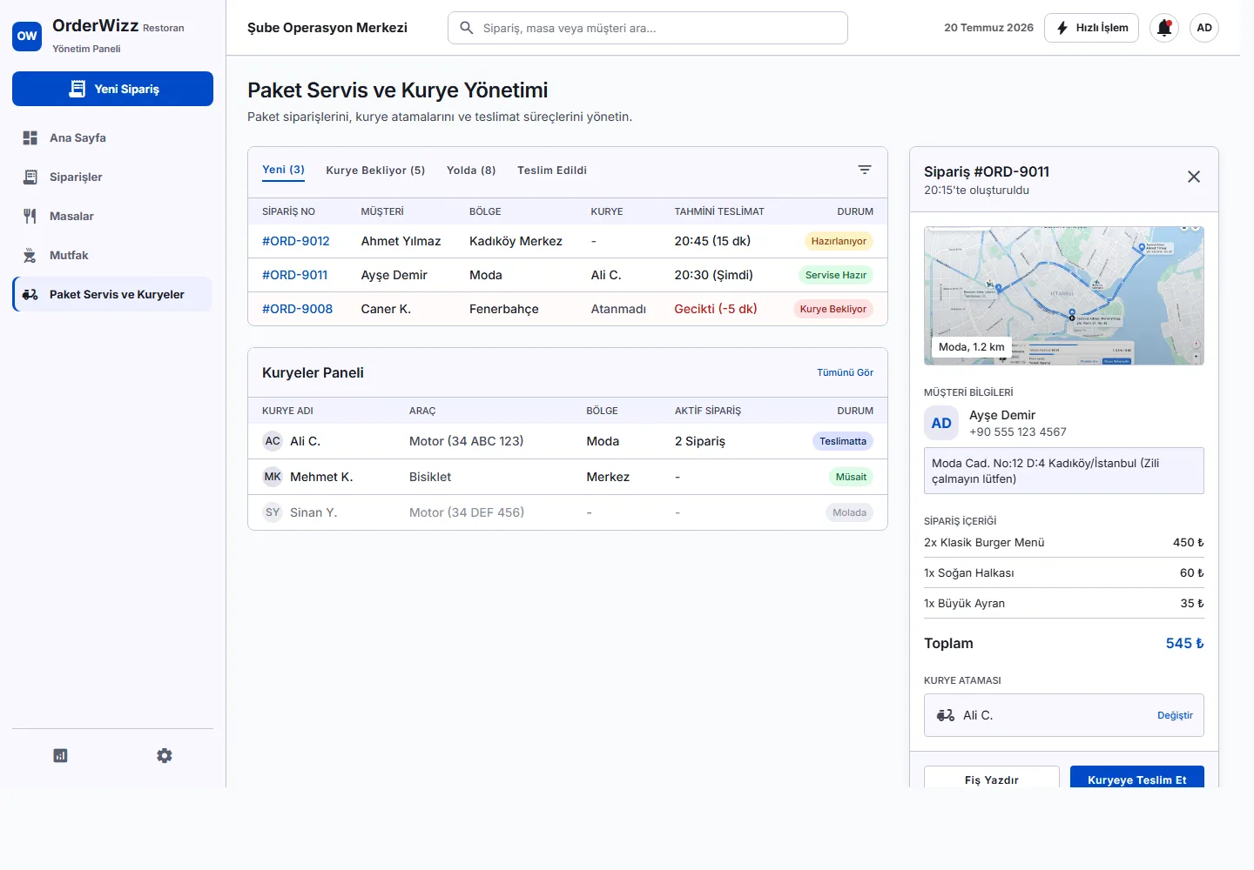Click Moda, 1.2 km map label

coord(972,347)
